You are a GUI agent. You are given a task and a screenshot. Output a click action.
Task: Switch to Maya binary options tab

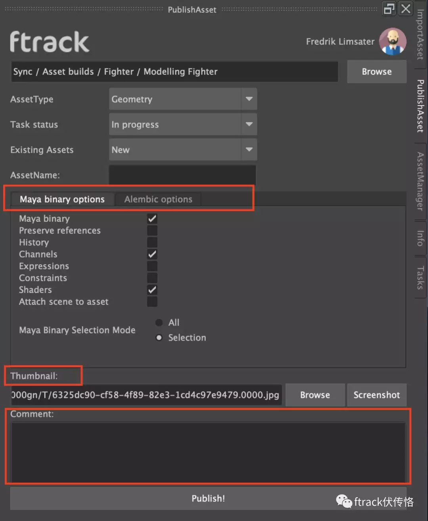[62, 199]
